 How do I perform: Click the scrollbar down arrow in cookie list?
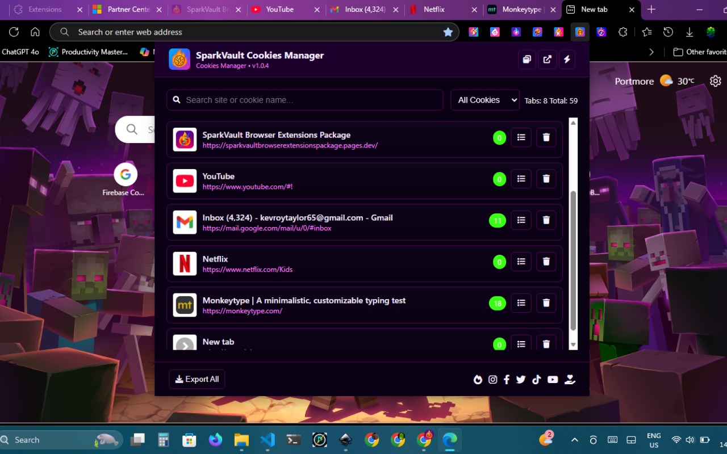(573, 345)
